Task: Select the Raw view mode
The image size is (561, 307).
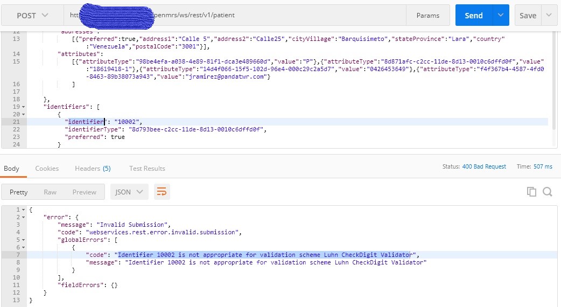Action: (x=50, y=192)
